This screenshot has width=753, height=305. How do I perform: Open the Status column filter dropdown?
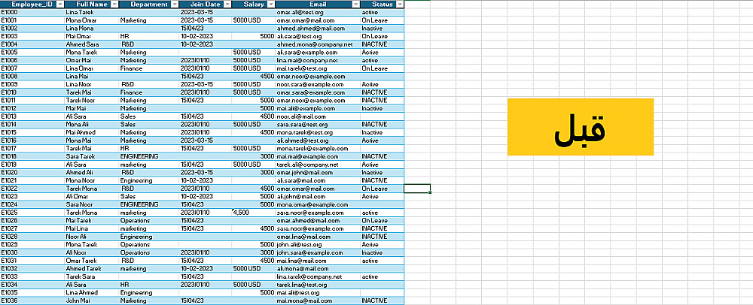point(400,4)
